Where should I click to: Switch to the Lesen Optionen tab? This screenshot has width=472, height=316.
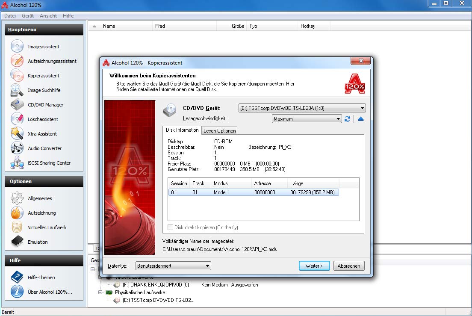pyautogui.click(x=219, y=130)
